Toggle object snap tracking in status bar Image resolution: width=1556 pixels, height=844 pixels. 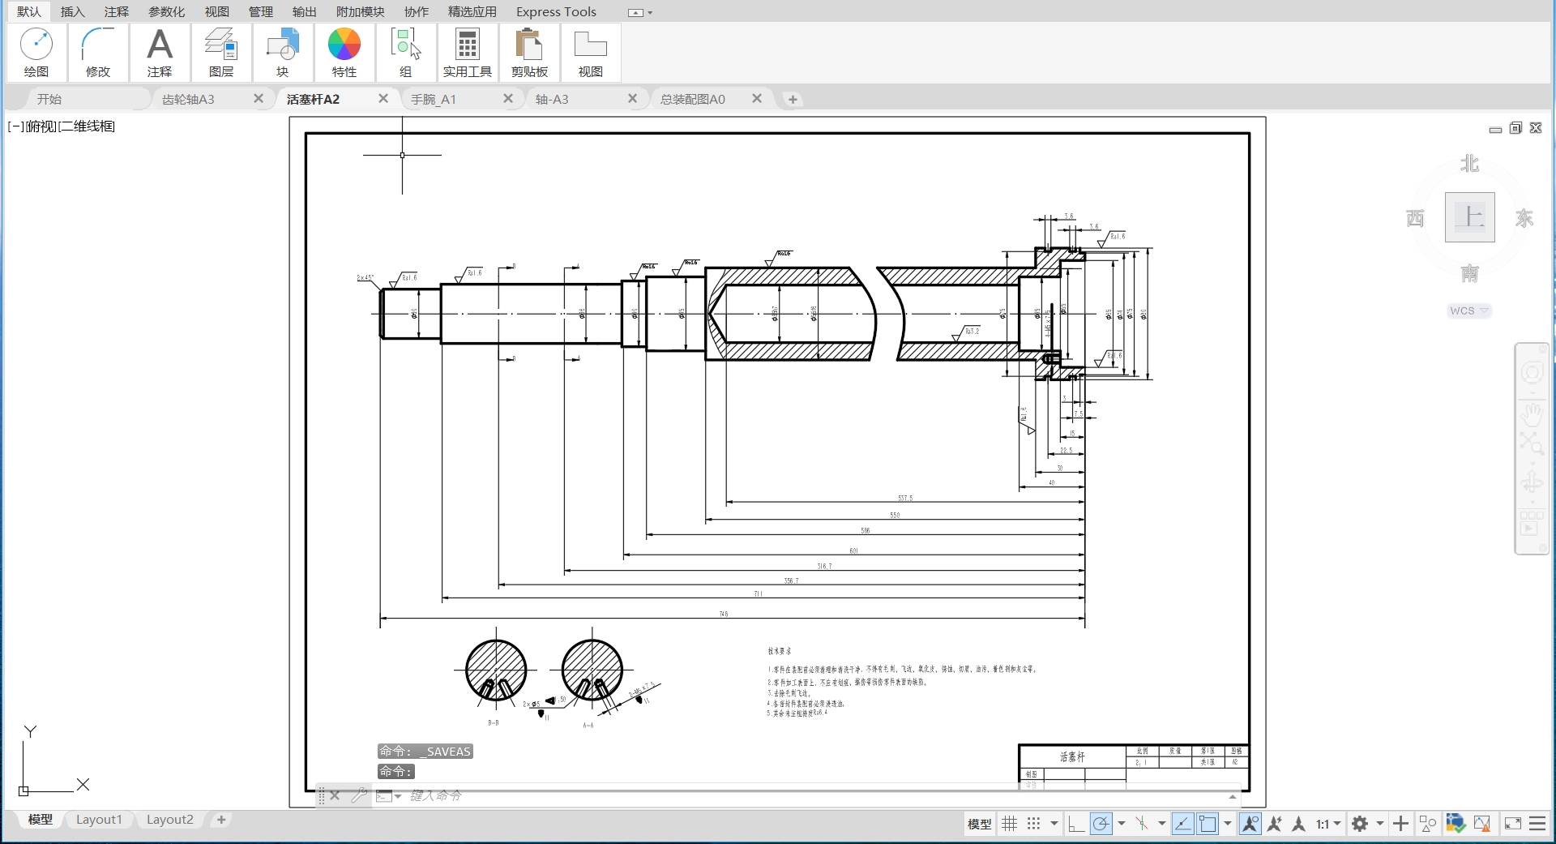point(1182,824)
